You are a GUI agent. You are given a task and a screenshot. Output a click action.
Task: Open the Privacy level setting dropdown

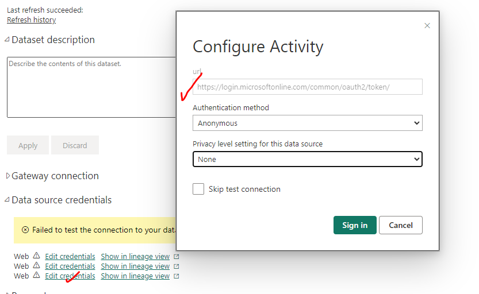307,159
